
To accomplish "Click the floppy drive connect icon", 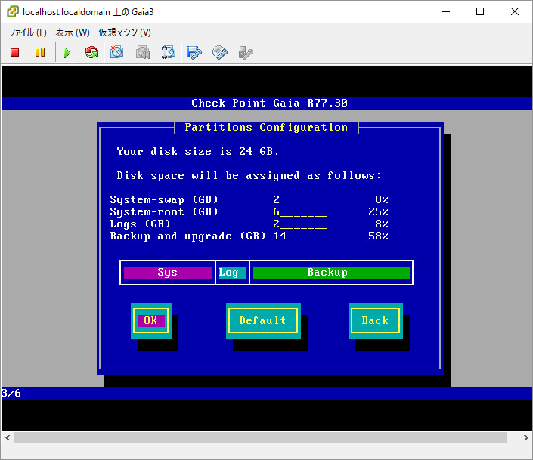I will tap(194, 53).
